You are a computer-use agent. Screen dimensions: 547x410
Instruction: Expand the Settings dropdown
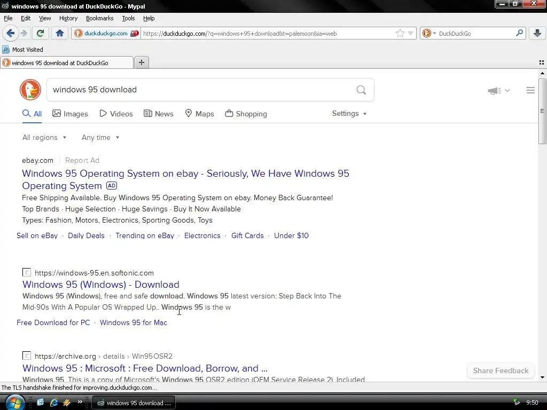coord(349,114)
